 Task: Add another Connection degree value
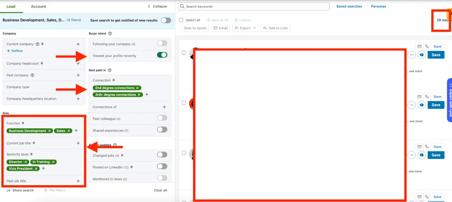[147, 94]
